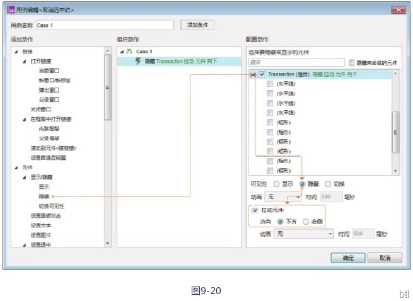Uncheck the 拉动元件 checkbox

click(255, 210)
